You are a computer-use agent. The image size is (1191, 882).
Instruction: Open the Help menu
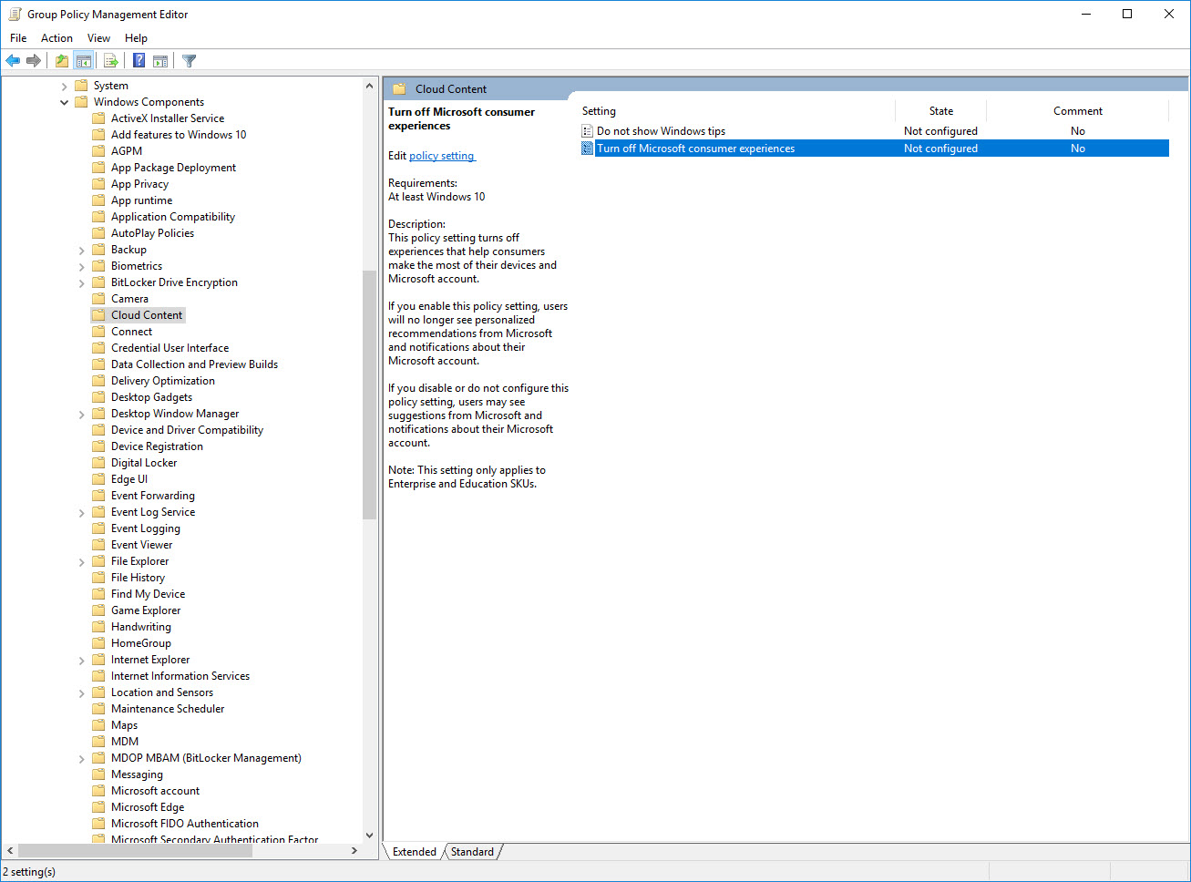[x=136, y=38]
